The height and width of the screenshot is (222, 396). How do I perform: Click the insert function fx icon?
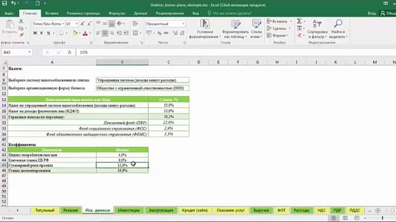coord(69,52)
